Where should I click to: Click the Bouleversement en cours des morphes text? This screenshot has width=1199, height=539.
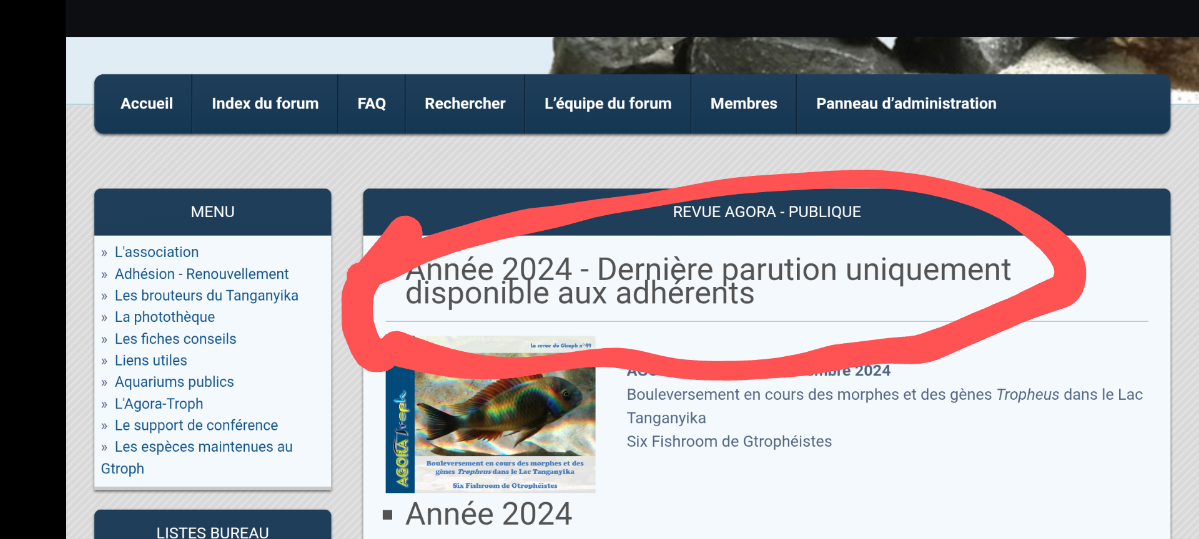pyautogui.click(x=884, y=406)
